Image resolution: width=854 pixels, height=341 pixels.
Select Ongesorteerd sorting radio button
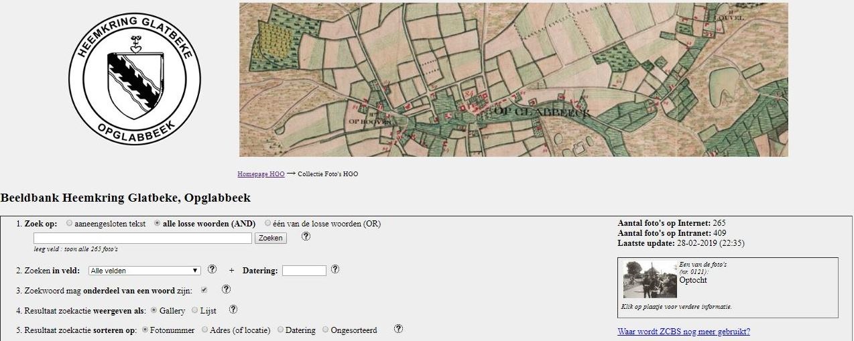[326, 330]
